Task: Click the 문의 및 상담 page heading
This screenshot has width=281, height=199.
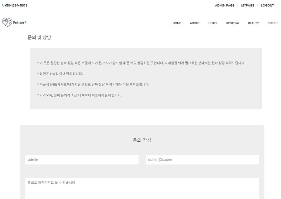Action: [39, 37]
